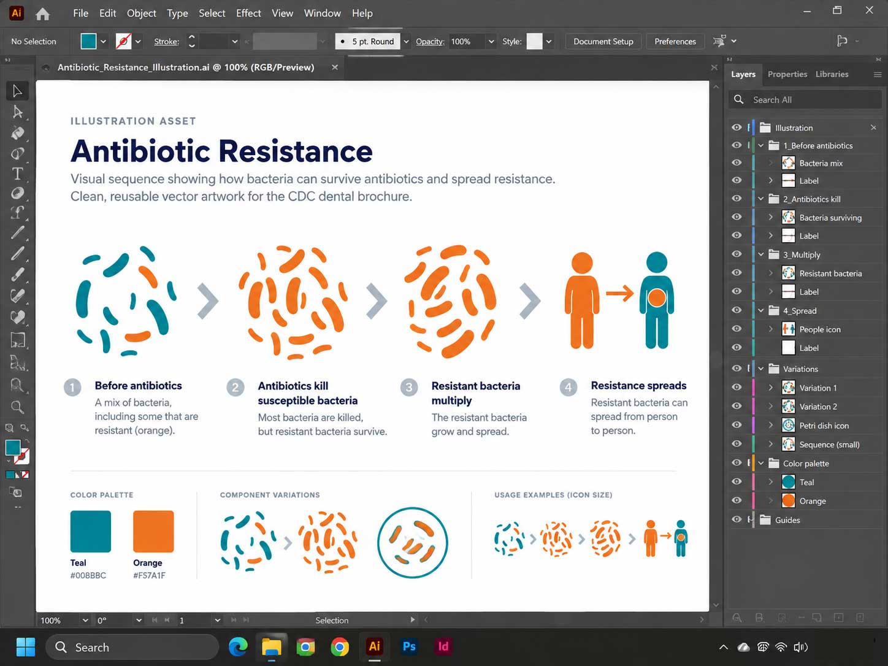Viewport: 888px width, 666px height.
Task: Open InDesign from the taskbar
Action: pos(443,646)
